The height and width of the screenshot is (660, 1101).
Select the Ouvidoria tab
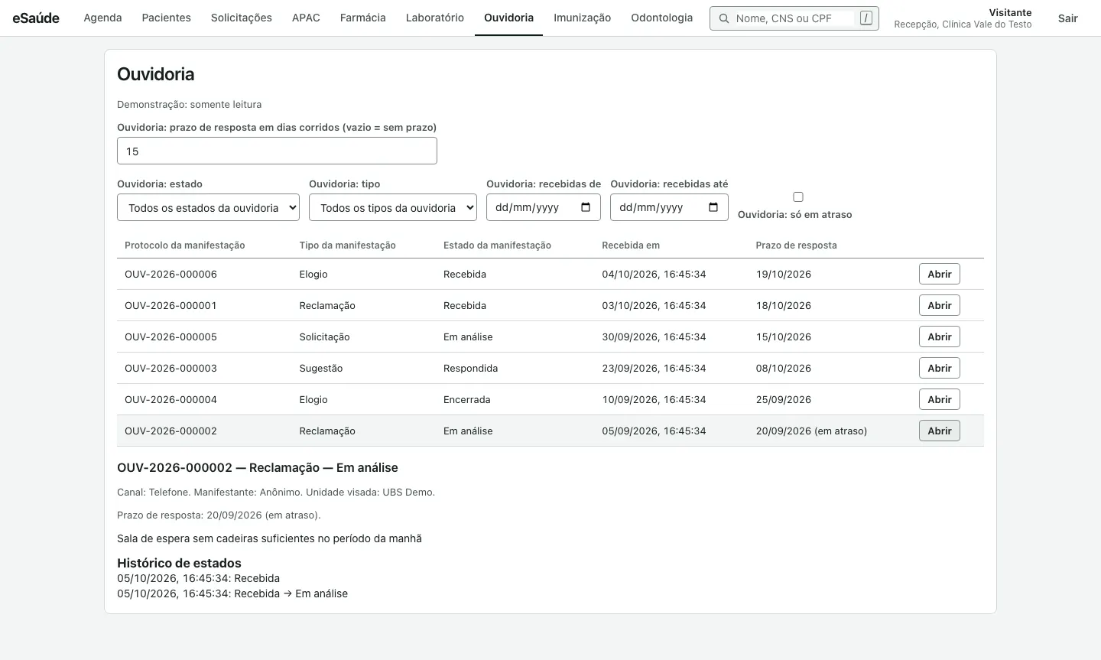coord(509,18)
